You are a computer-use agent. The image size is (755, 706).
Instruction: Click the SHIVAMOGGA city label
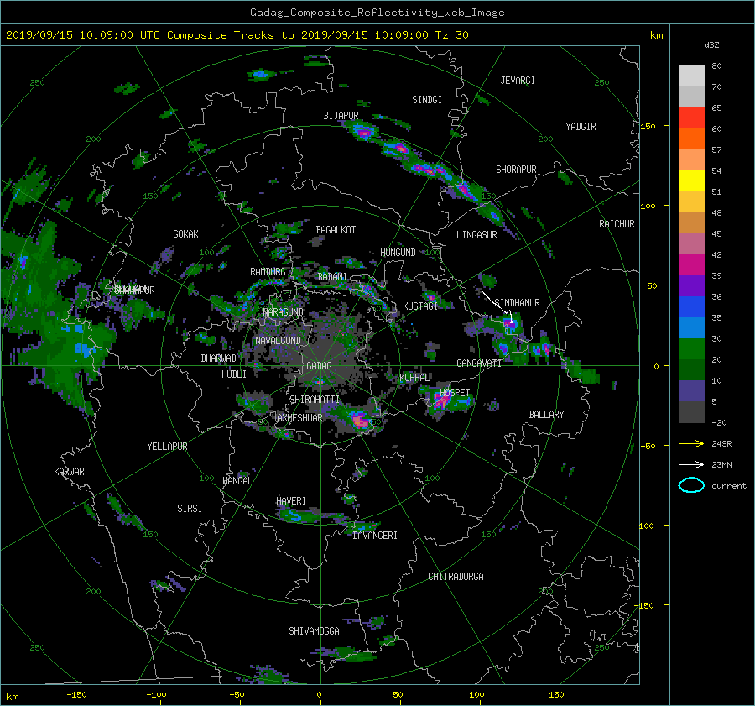(x=314, y=630)
